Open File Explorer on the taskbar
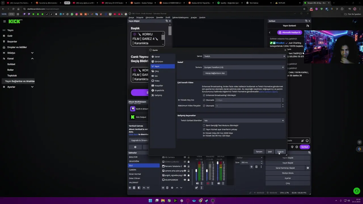This screenshot has width=363, height=204. pyautogui.click(x=163, y=201)
